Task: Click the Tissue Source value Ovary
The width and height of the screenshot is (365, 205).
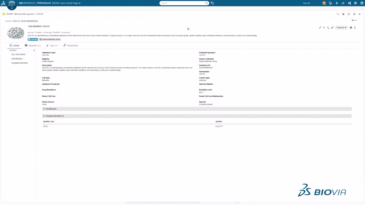Action: click(x=44, y=105)
